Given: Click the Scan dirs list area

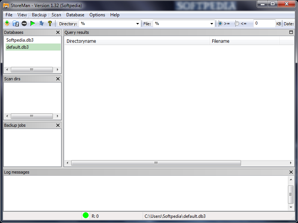Looking at the screenshot, I should (x=32, y=98).
